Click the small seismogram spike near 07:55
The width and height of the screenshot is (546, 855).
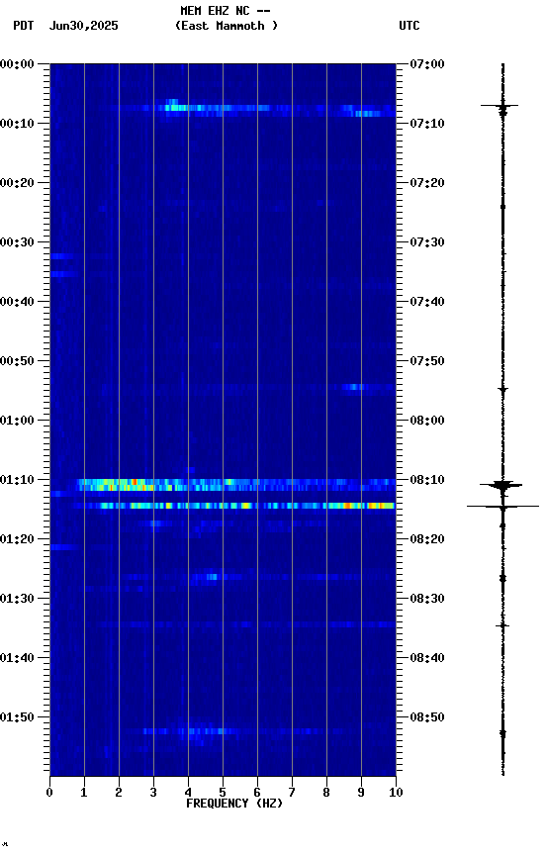click(x=502, y=389)
